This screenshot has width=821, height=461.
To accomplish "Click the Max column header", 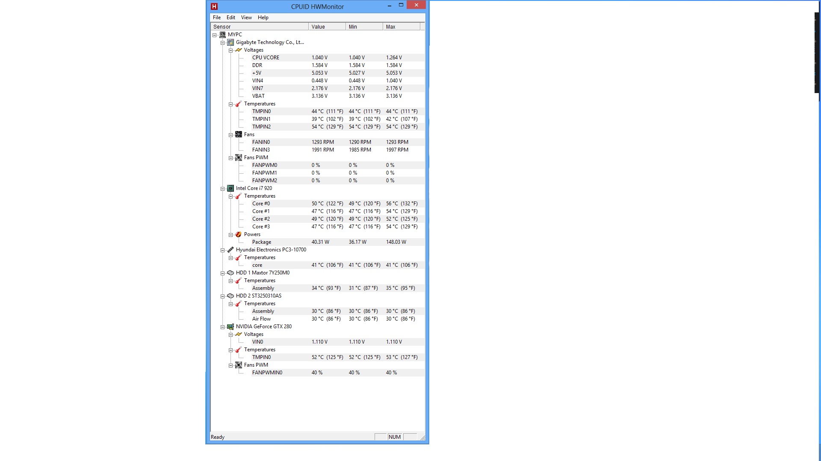I will 402,26.
